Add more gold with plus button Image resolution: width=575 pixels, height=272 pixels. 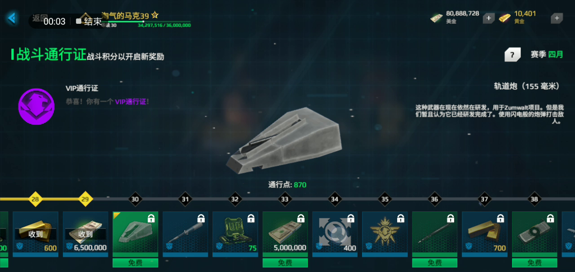tap(557, 18)
